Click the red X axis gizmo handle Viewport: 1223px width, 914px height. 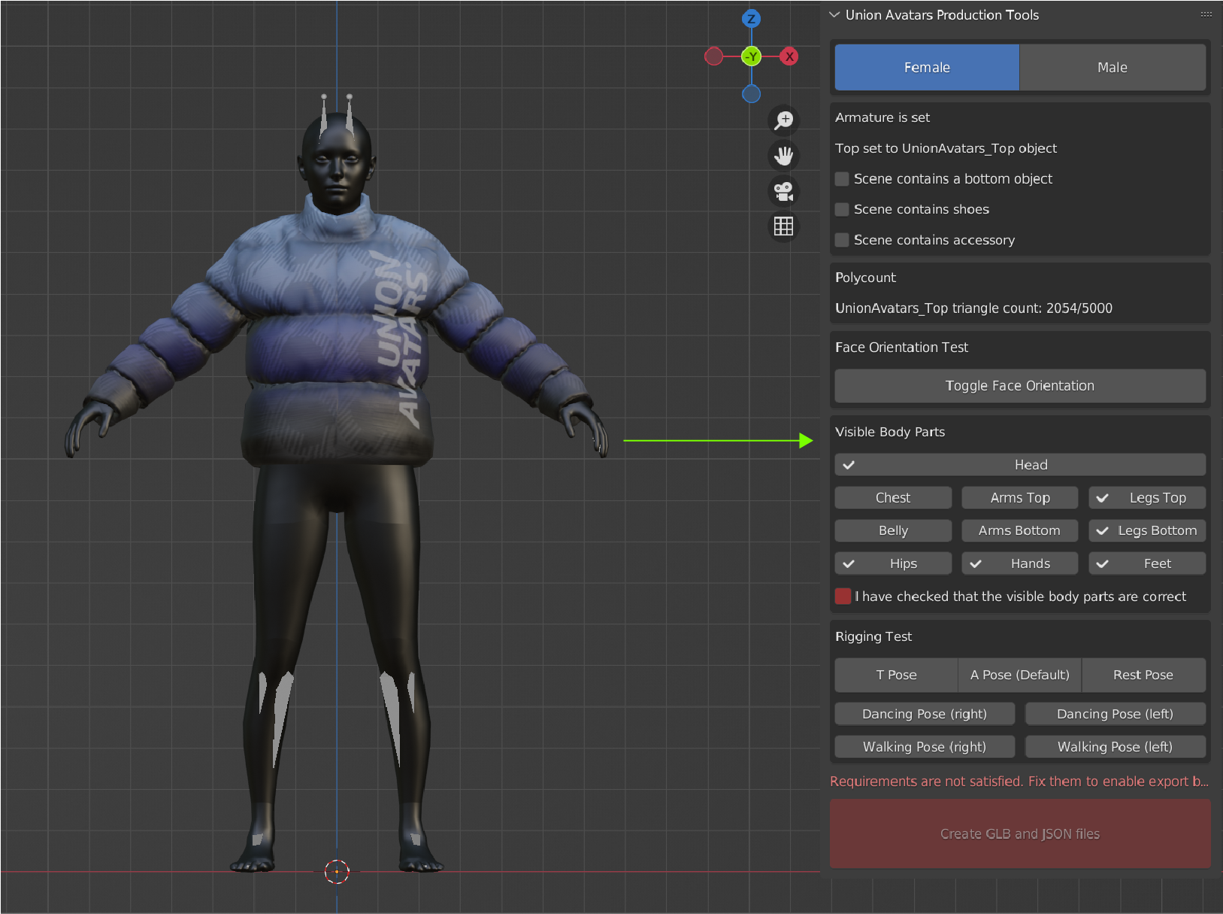(789, 56)
